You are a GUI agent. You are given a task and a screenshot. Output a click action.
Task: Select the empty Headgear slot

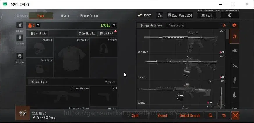click(40, 47)
